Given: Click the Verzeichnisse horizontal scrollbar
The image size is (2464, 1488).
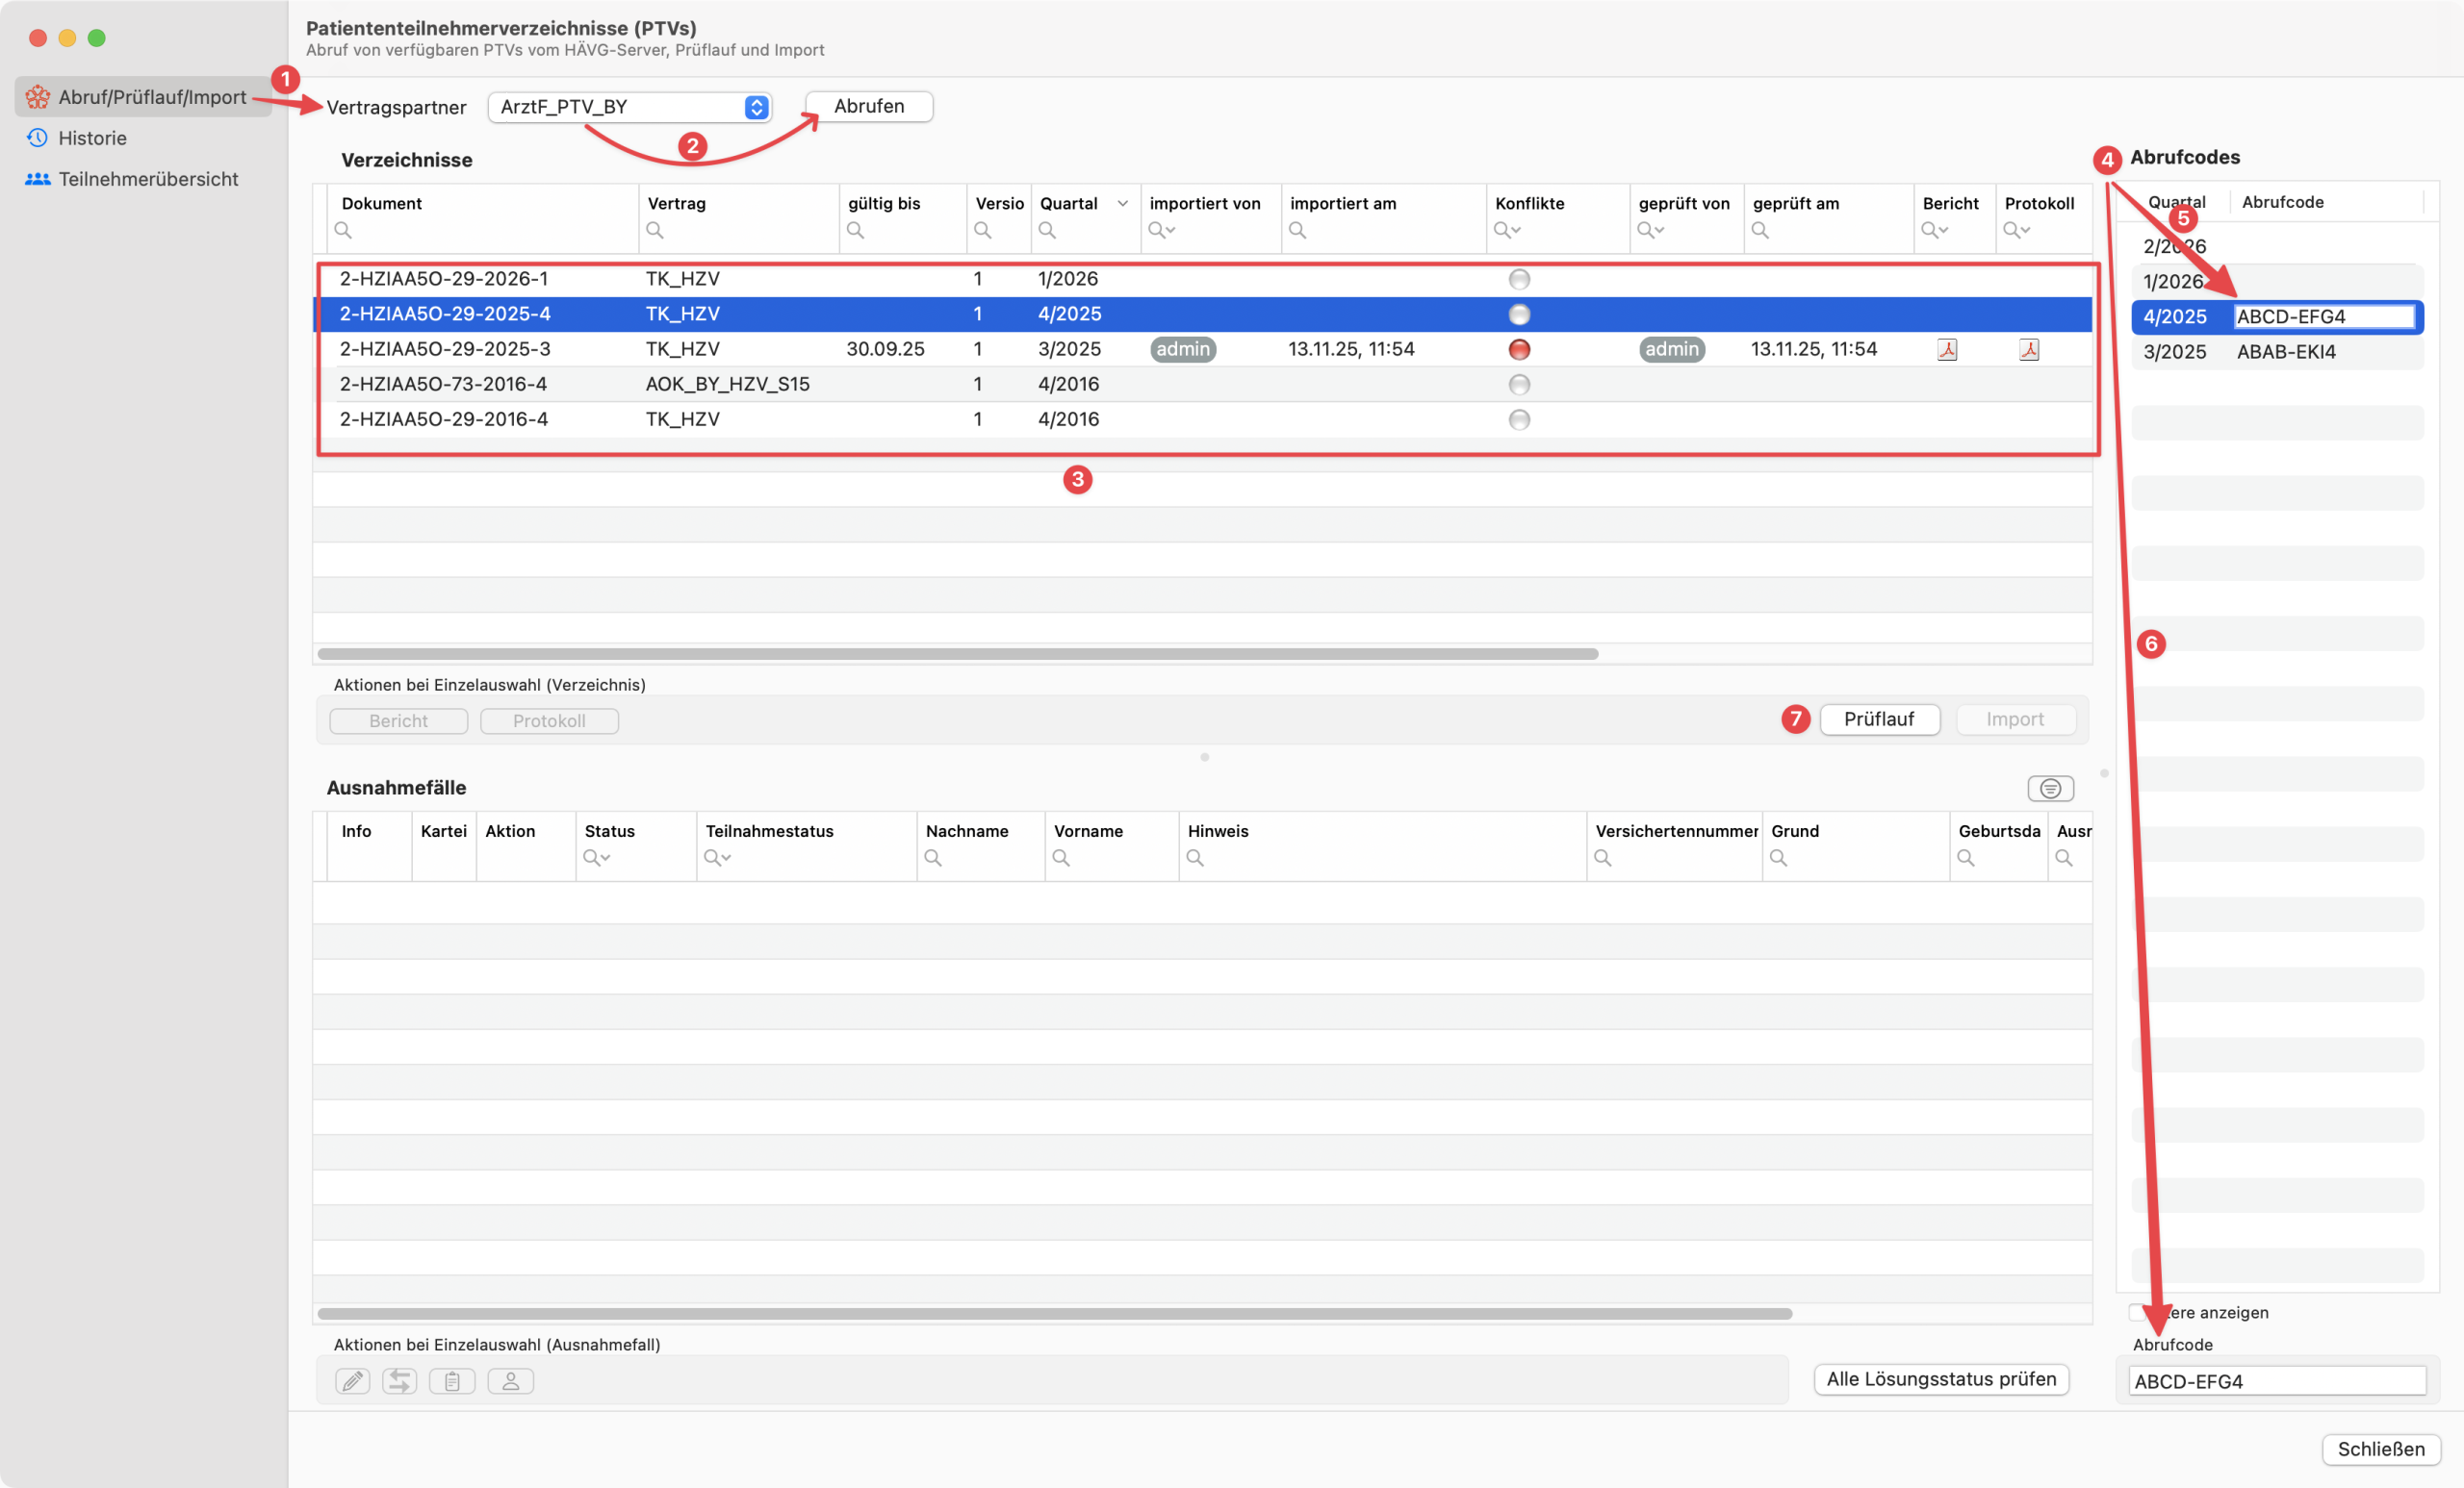Looking at the screenshot, I should coord(956,655).
